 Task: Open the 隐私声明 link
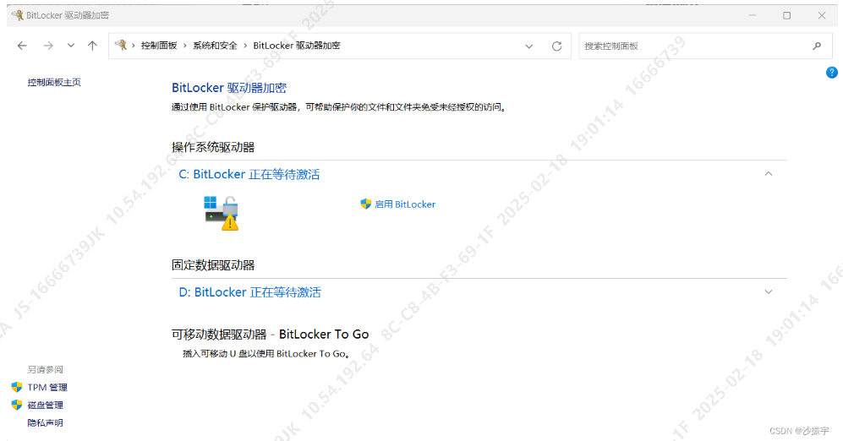pyautogui.click(x=45, y=422)
